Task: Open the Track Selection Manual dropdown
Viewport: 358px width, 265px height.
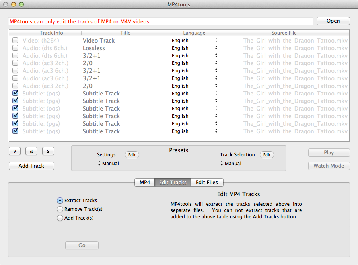Action: (x=231, y=164)
